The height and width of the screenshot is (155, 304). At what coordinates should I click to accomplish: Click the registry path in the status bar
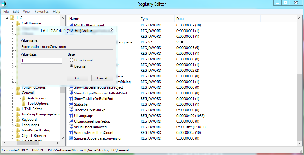coord(65,150)
